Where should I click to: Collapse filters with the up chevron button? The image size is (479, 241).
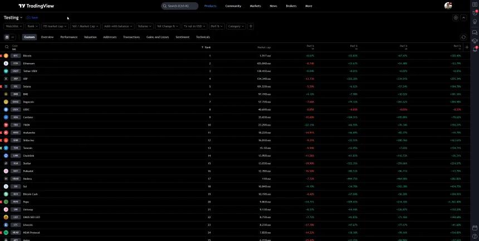463,18
